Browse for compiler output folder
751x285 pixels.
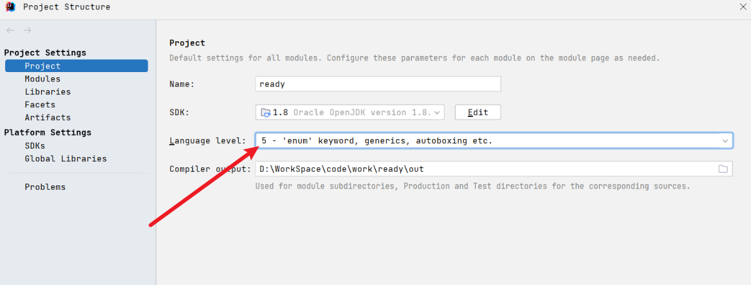(x=723, y=169)
